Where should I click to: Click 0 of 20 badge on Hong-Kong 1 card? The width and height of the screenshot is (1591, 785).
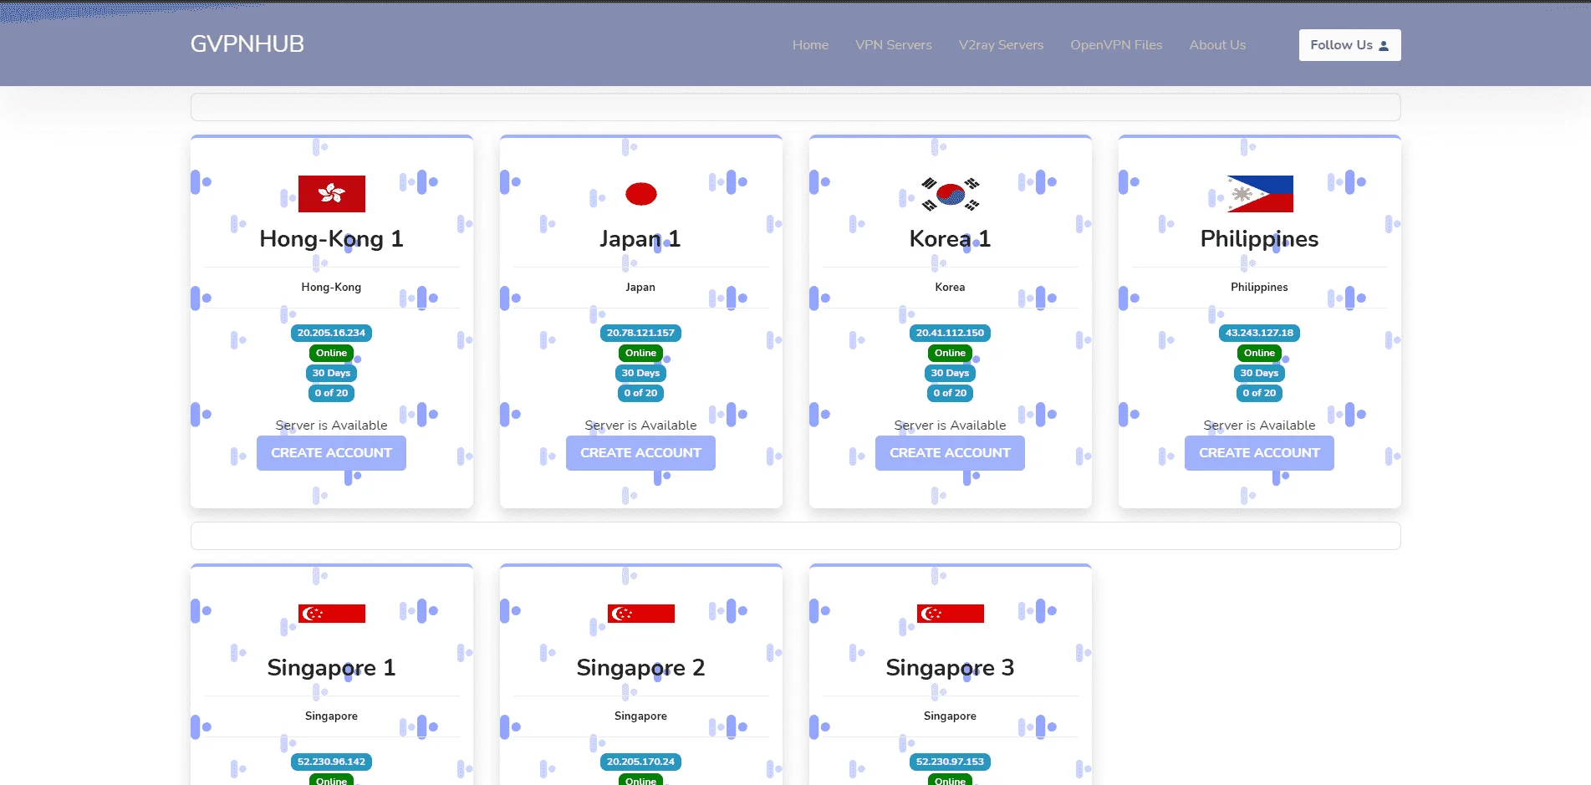click(x=331, y=393)
